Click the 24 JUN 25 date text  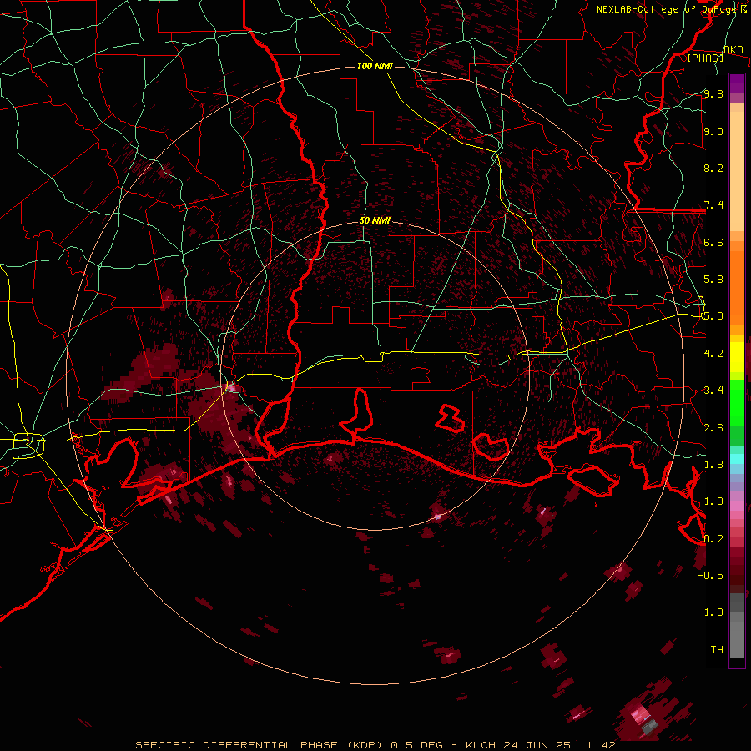coord(537,745)
